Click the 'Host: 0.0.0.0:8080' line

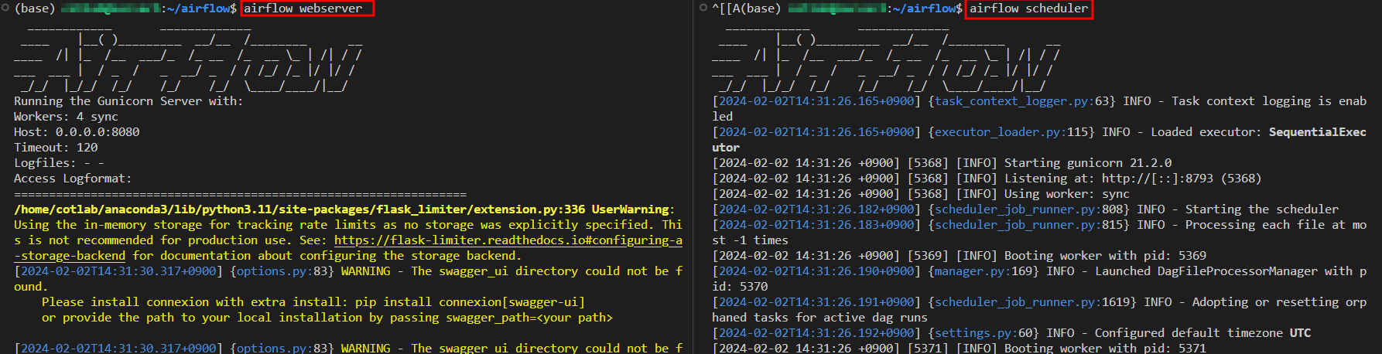pos(77,132)
